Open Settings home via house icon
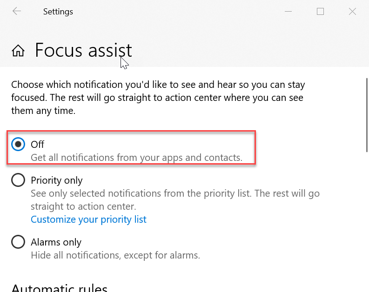This screenshot has height=292, width=369. click(x=18, y=51)
